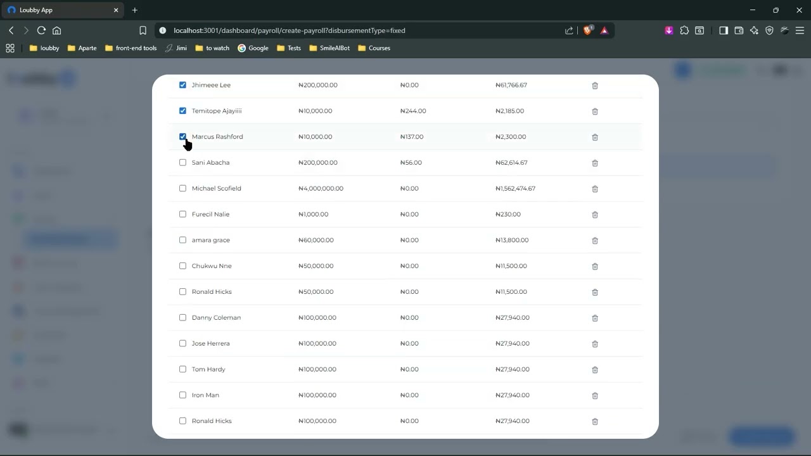Click Marcus Rashford's ₦137.00 value
Screen dimensions: 811x456
click(x=412, y=137)
